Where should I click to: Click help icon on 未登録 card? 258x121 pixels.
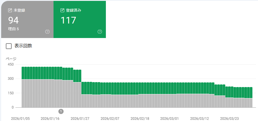(47, 32)
